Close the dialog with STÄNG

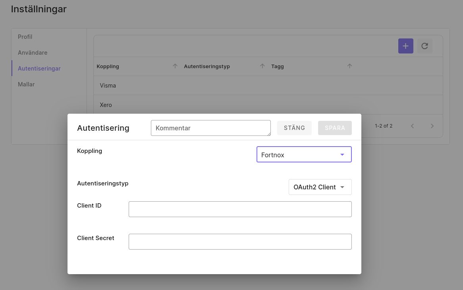(294, 128)
